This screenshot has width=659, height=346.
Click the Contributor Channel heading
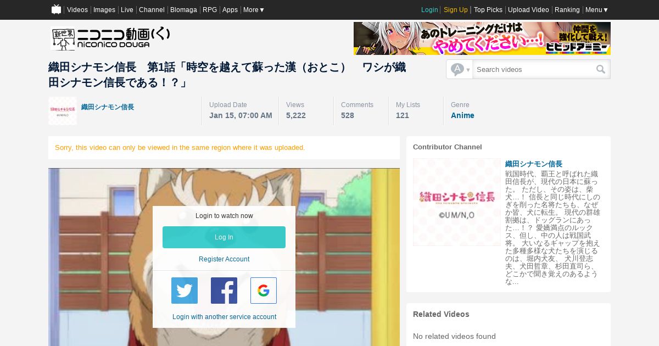point(448,147)
